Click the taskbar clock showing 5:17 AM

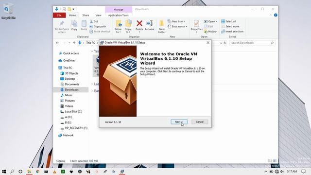(292, 172)
